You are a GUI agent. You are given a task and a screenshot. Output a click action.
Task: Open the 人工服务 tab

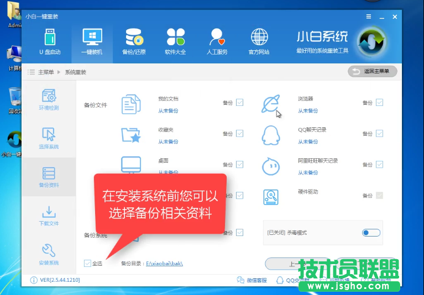point(217,42)
